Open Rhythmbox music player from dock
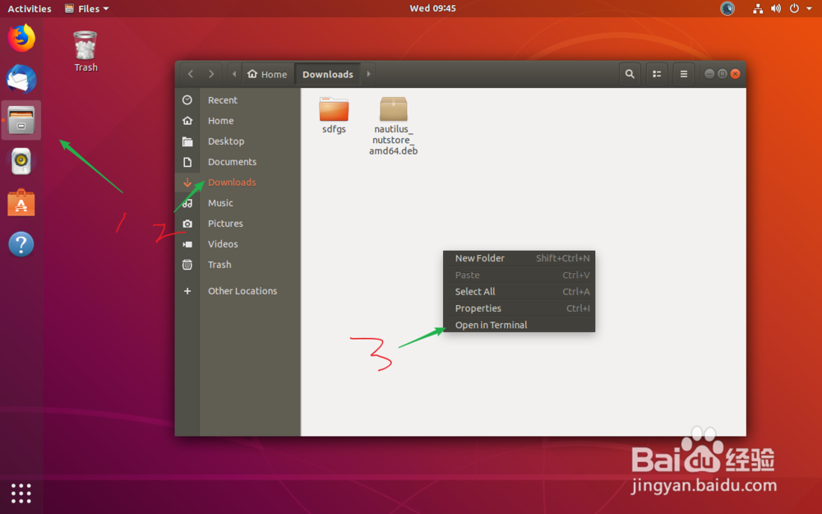The width and height of the screenshot is (822, 514). tap(21, 161)
